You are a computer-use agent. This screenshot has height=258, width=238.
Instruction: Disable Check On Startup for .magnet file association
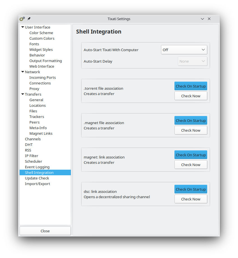[191, 120]
